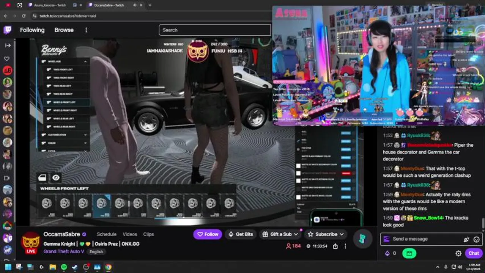Open Steam from the taskbar
The image size is (485, 273).
coord(75,267)
